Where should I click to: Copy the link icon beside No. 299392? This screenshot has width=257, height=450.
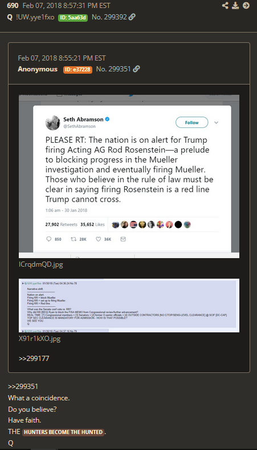(x=132, y=17)
